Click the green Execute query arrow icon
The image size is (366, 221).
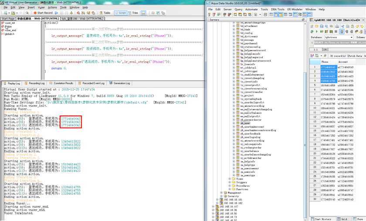click(316, 31)
